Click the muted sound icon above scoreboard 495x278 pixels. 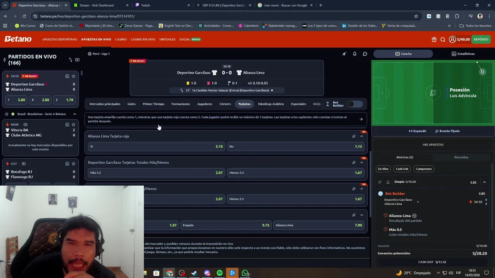coord(344,54)
